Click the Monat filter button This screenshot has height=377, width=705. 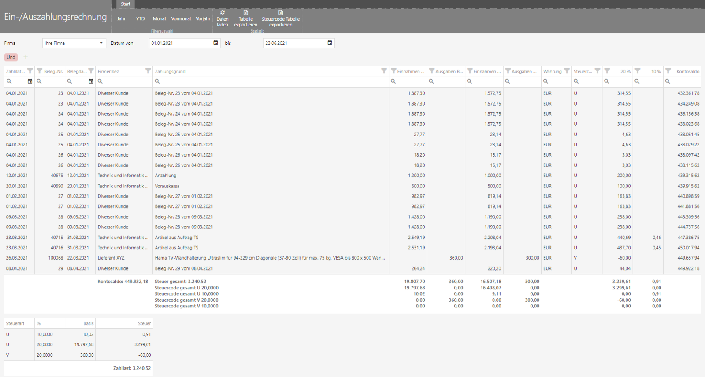coord(160,19)
